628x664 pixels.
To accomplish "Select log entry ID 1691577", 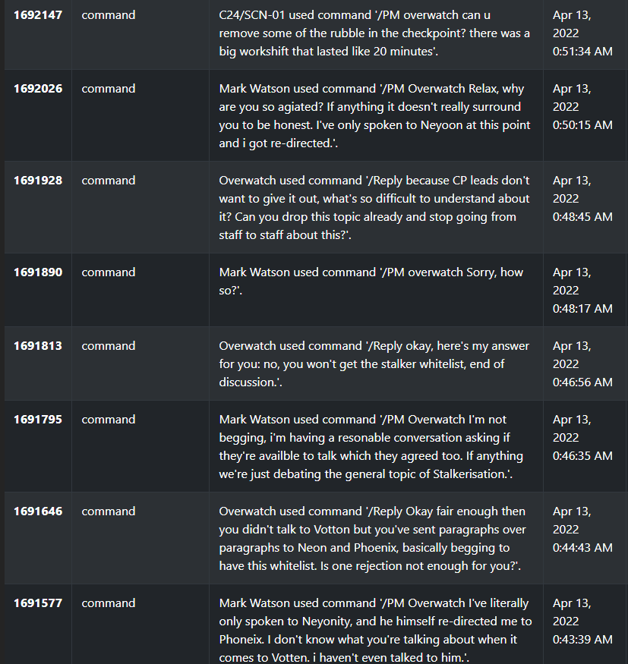I will click(38, 603).
